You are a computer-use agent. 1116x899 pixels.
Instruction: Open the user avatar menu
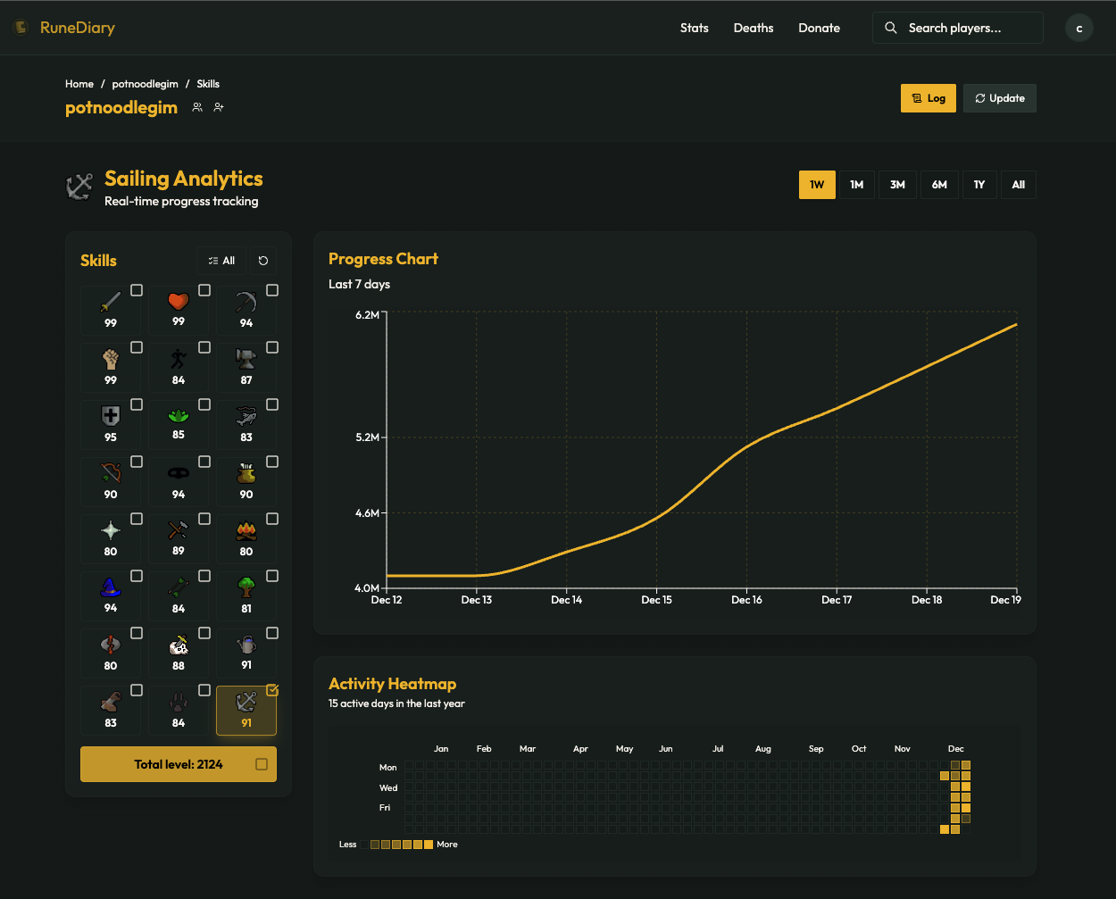pos(1079,28)
